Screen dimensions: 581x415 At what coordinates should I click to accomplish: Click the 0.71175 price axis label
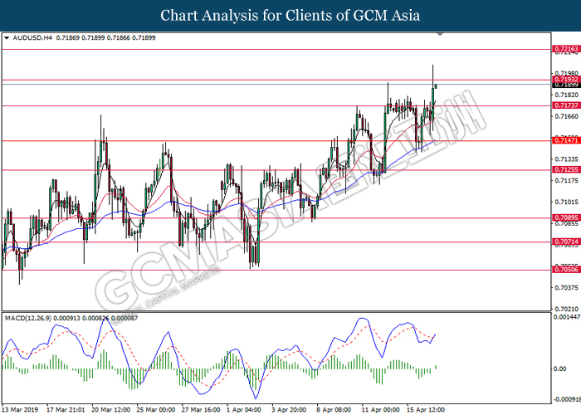click(x=566, y=180)
